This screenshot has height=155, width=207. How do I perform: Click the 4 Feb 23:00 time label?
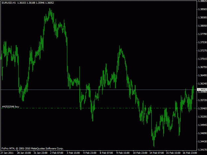(90, 153)
